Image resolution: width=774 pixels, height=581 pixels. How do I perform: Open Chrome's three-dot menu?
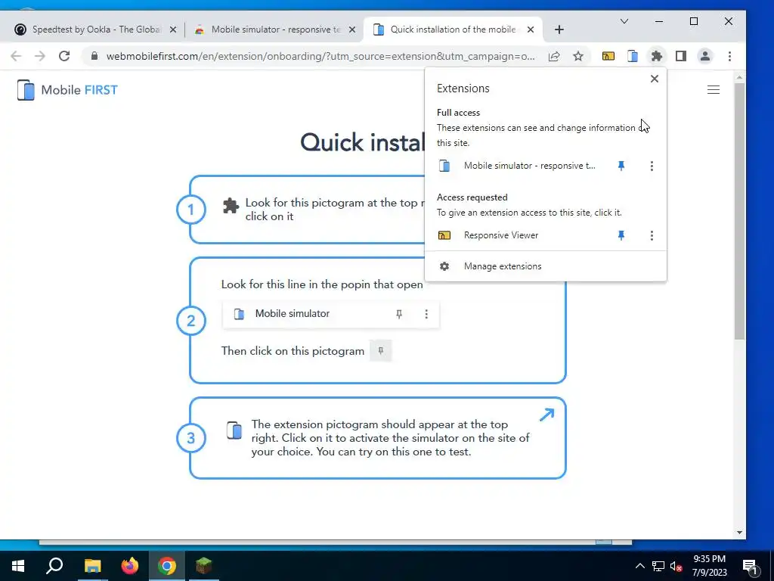(x=729, y=56)
